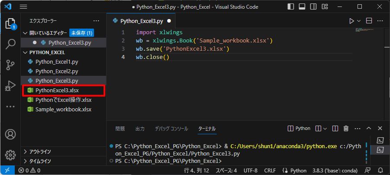Open feedback icon in status bar

click(367, 171)
